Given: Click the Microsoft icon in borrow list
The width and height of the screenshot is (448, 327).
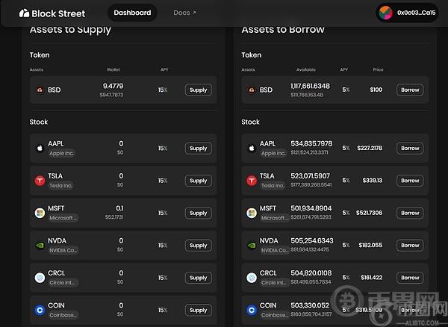Looking at the screenshot, I should [x=252, y=213].
